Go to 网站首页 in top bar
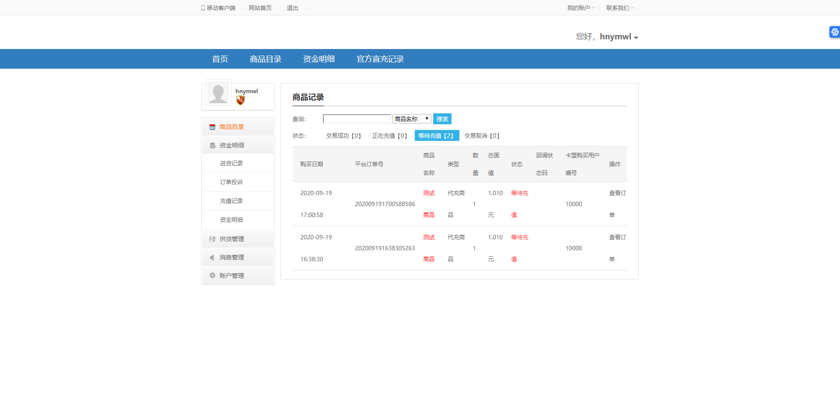Viewport: 840px width, 403px height. click(x=260, y=8)
